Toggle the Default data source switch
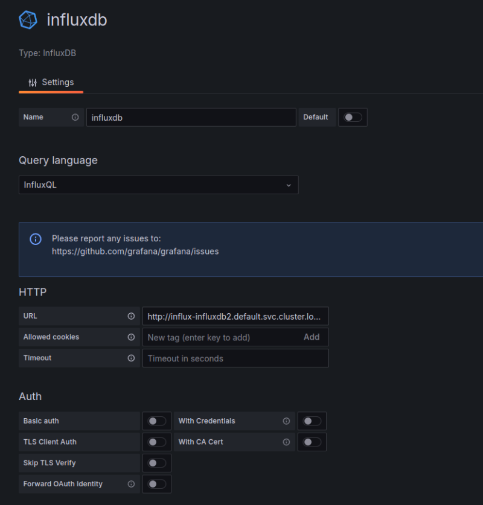Viewport: 483px width, 505px height. (353, 117)
